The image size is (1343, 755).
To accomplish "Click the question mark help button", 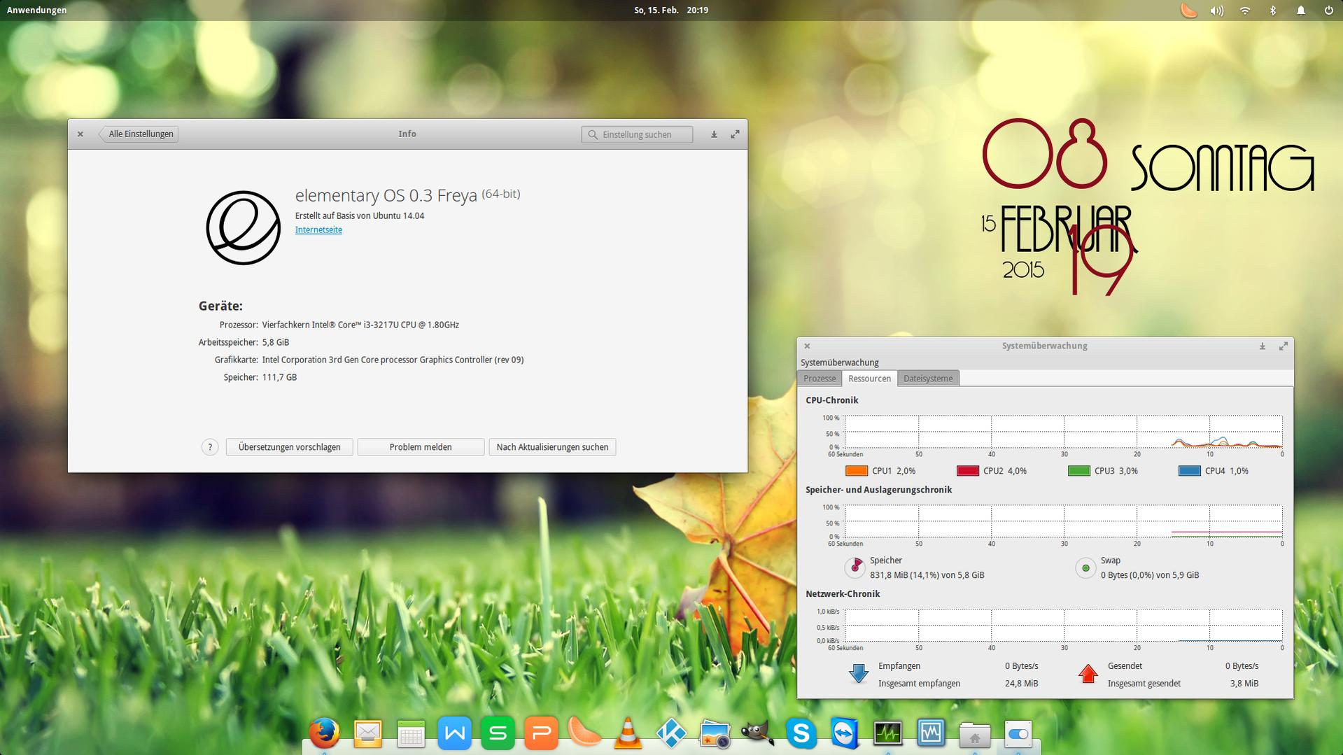I will click(x=210, y=447).
